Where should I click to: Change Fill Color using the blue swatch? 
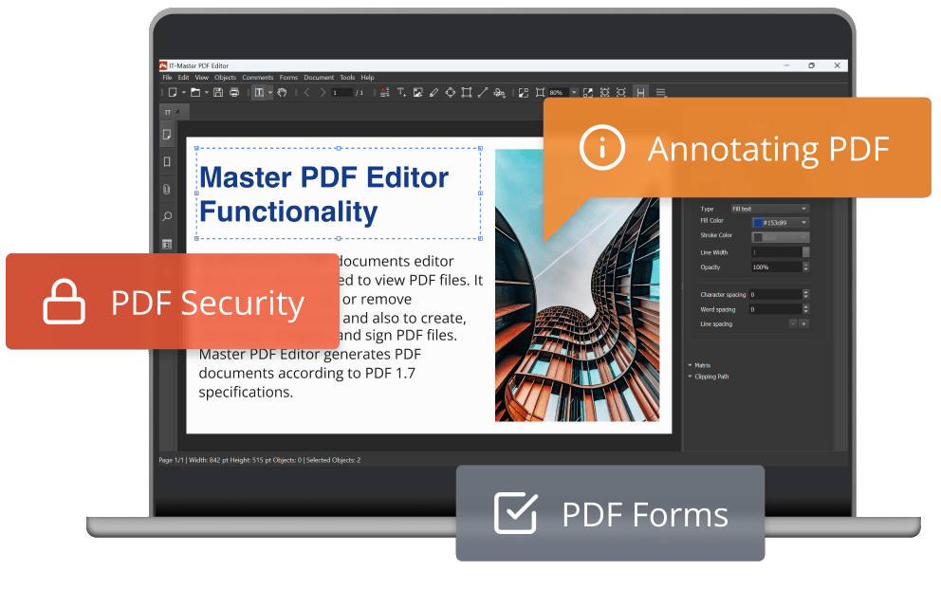pos(758,222)
